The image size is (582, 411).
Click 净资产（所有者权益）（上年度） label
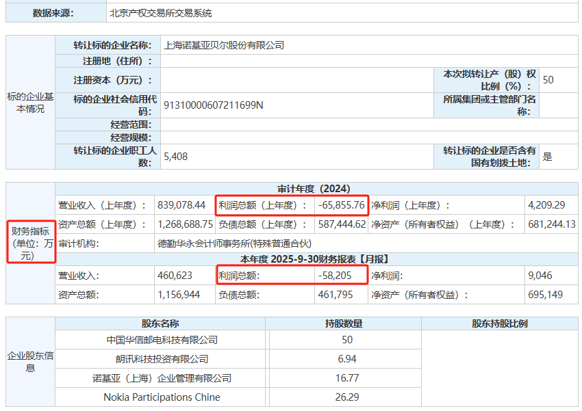tap(443, 224)
